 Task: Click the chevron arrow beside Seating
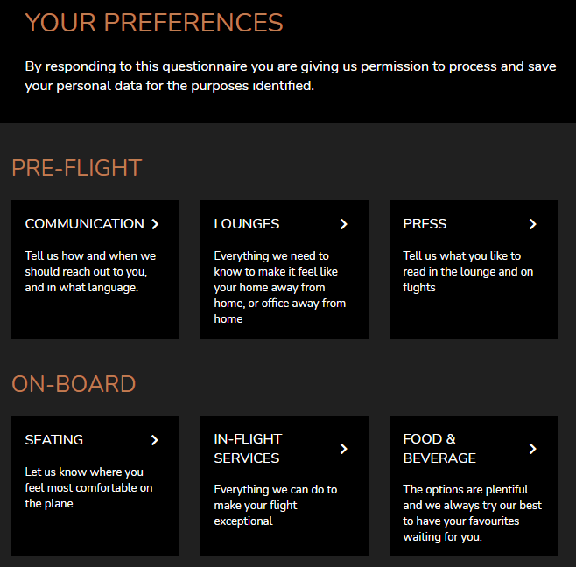click(155, 440)
